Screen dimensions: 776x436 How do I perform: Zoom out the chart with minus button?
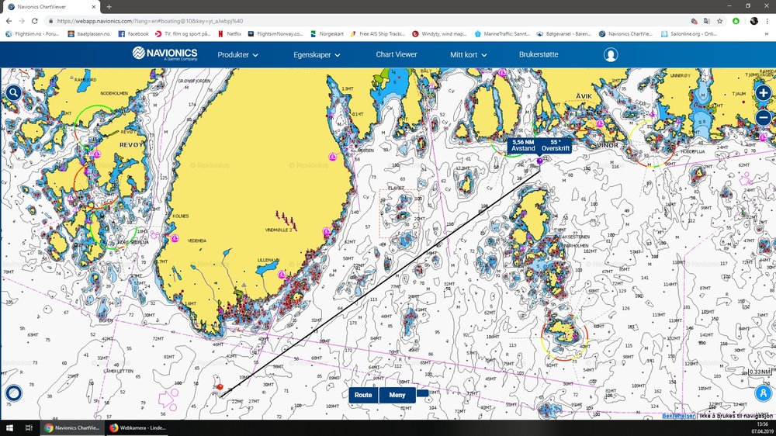[763, 117]
